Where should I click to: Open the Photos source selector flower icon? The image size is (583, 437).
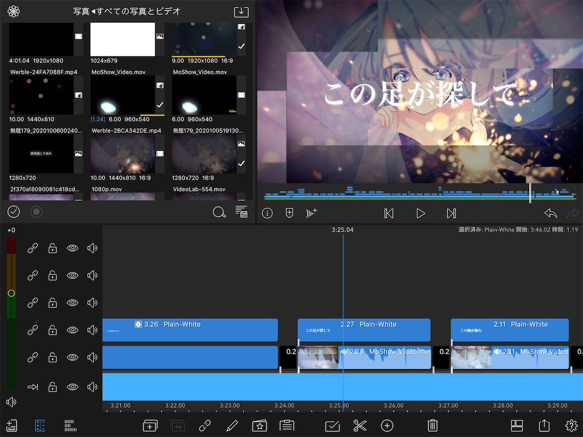14,11
